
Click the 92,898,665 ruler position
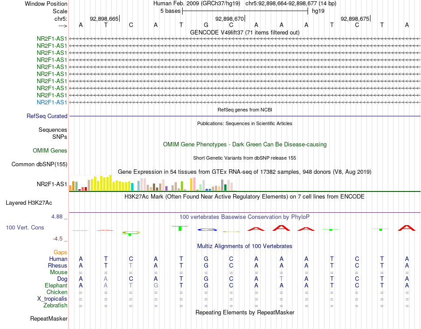(x=104, y=19)
